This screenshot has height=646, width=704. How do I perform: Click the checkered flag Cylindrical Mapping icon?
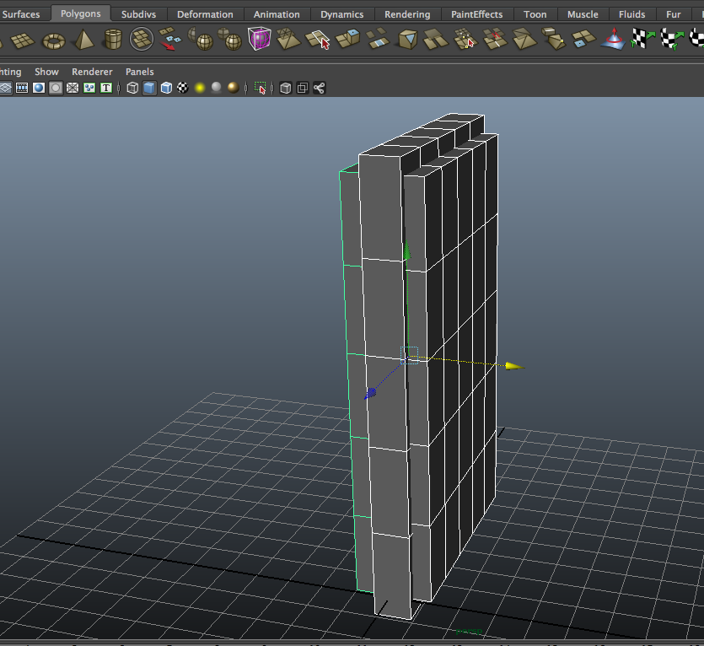pos(642,39)
